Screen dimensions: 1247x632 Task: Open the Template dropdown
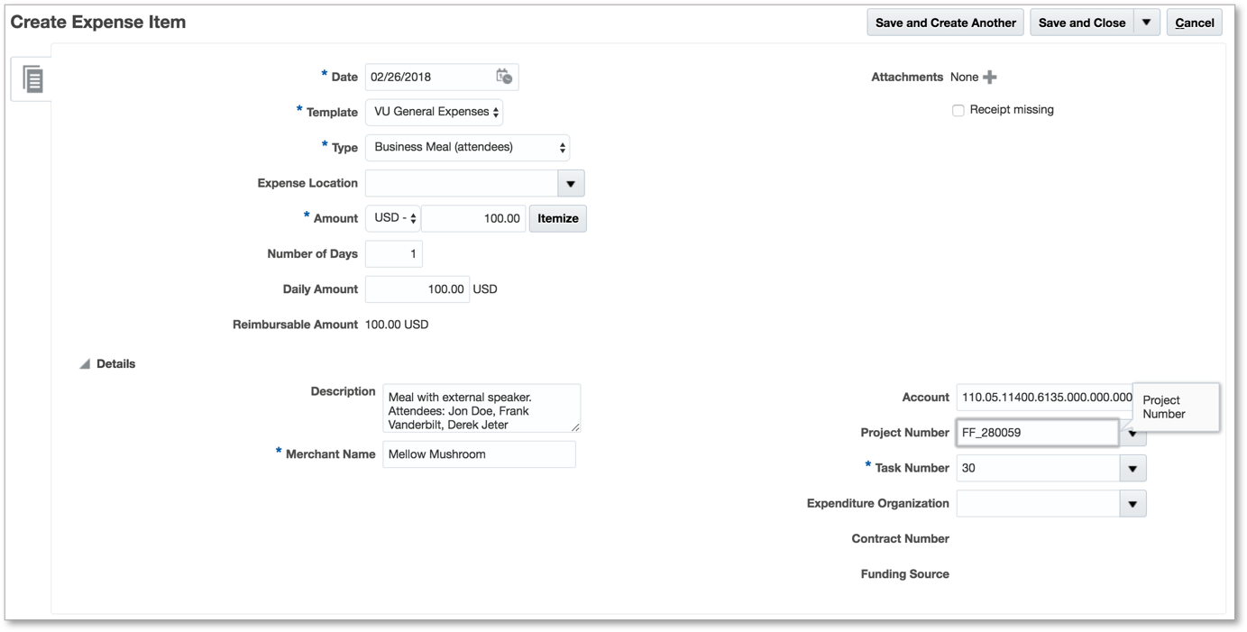[434, 112]
